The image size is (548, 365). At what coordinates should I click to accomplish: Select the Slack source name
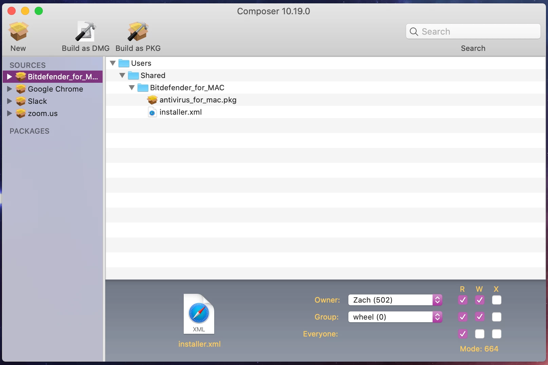tap(37, 101)
